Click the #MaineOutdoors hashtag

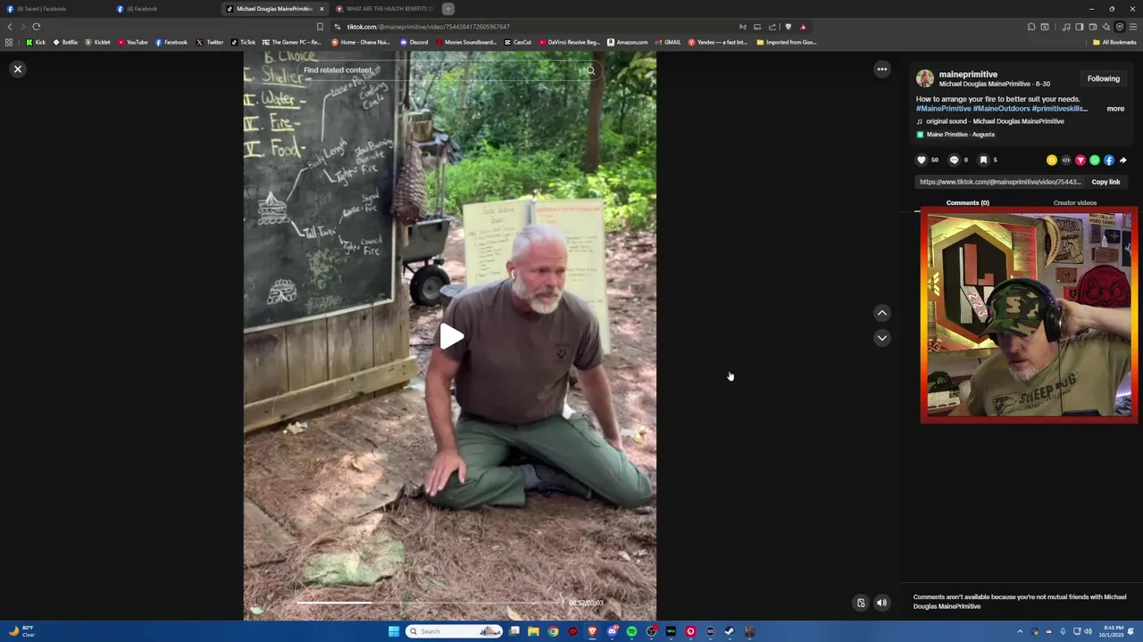[1001, 109]
